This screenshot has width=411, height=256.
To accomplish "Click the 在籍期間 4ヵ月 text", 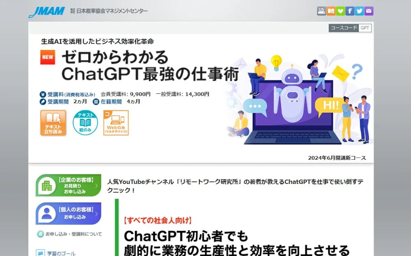I will [120, 102].
